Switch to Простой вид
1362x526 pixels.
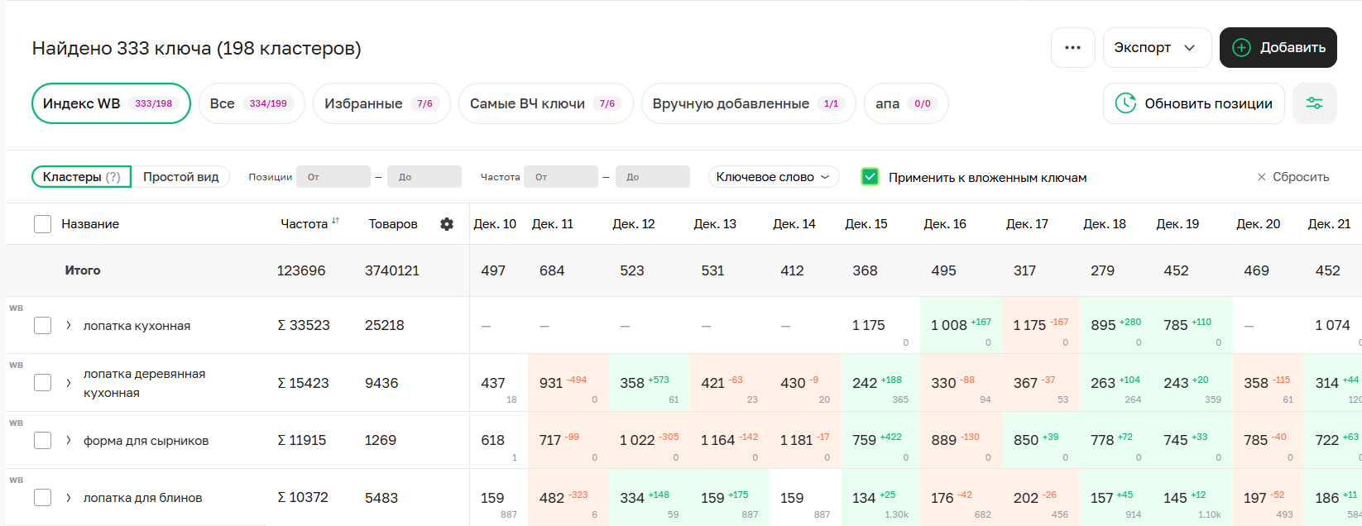click(180, 177)
